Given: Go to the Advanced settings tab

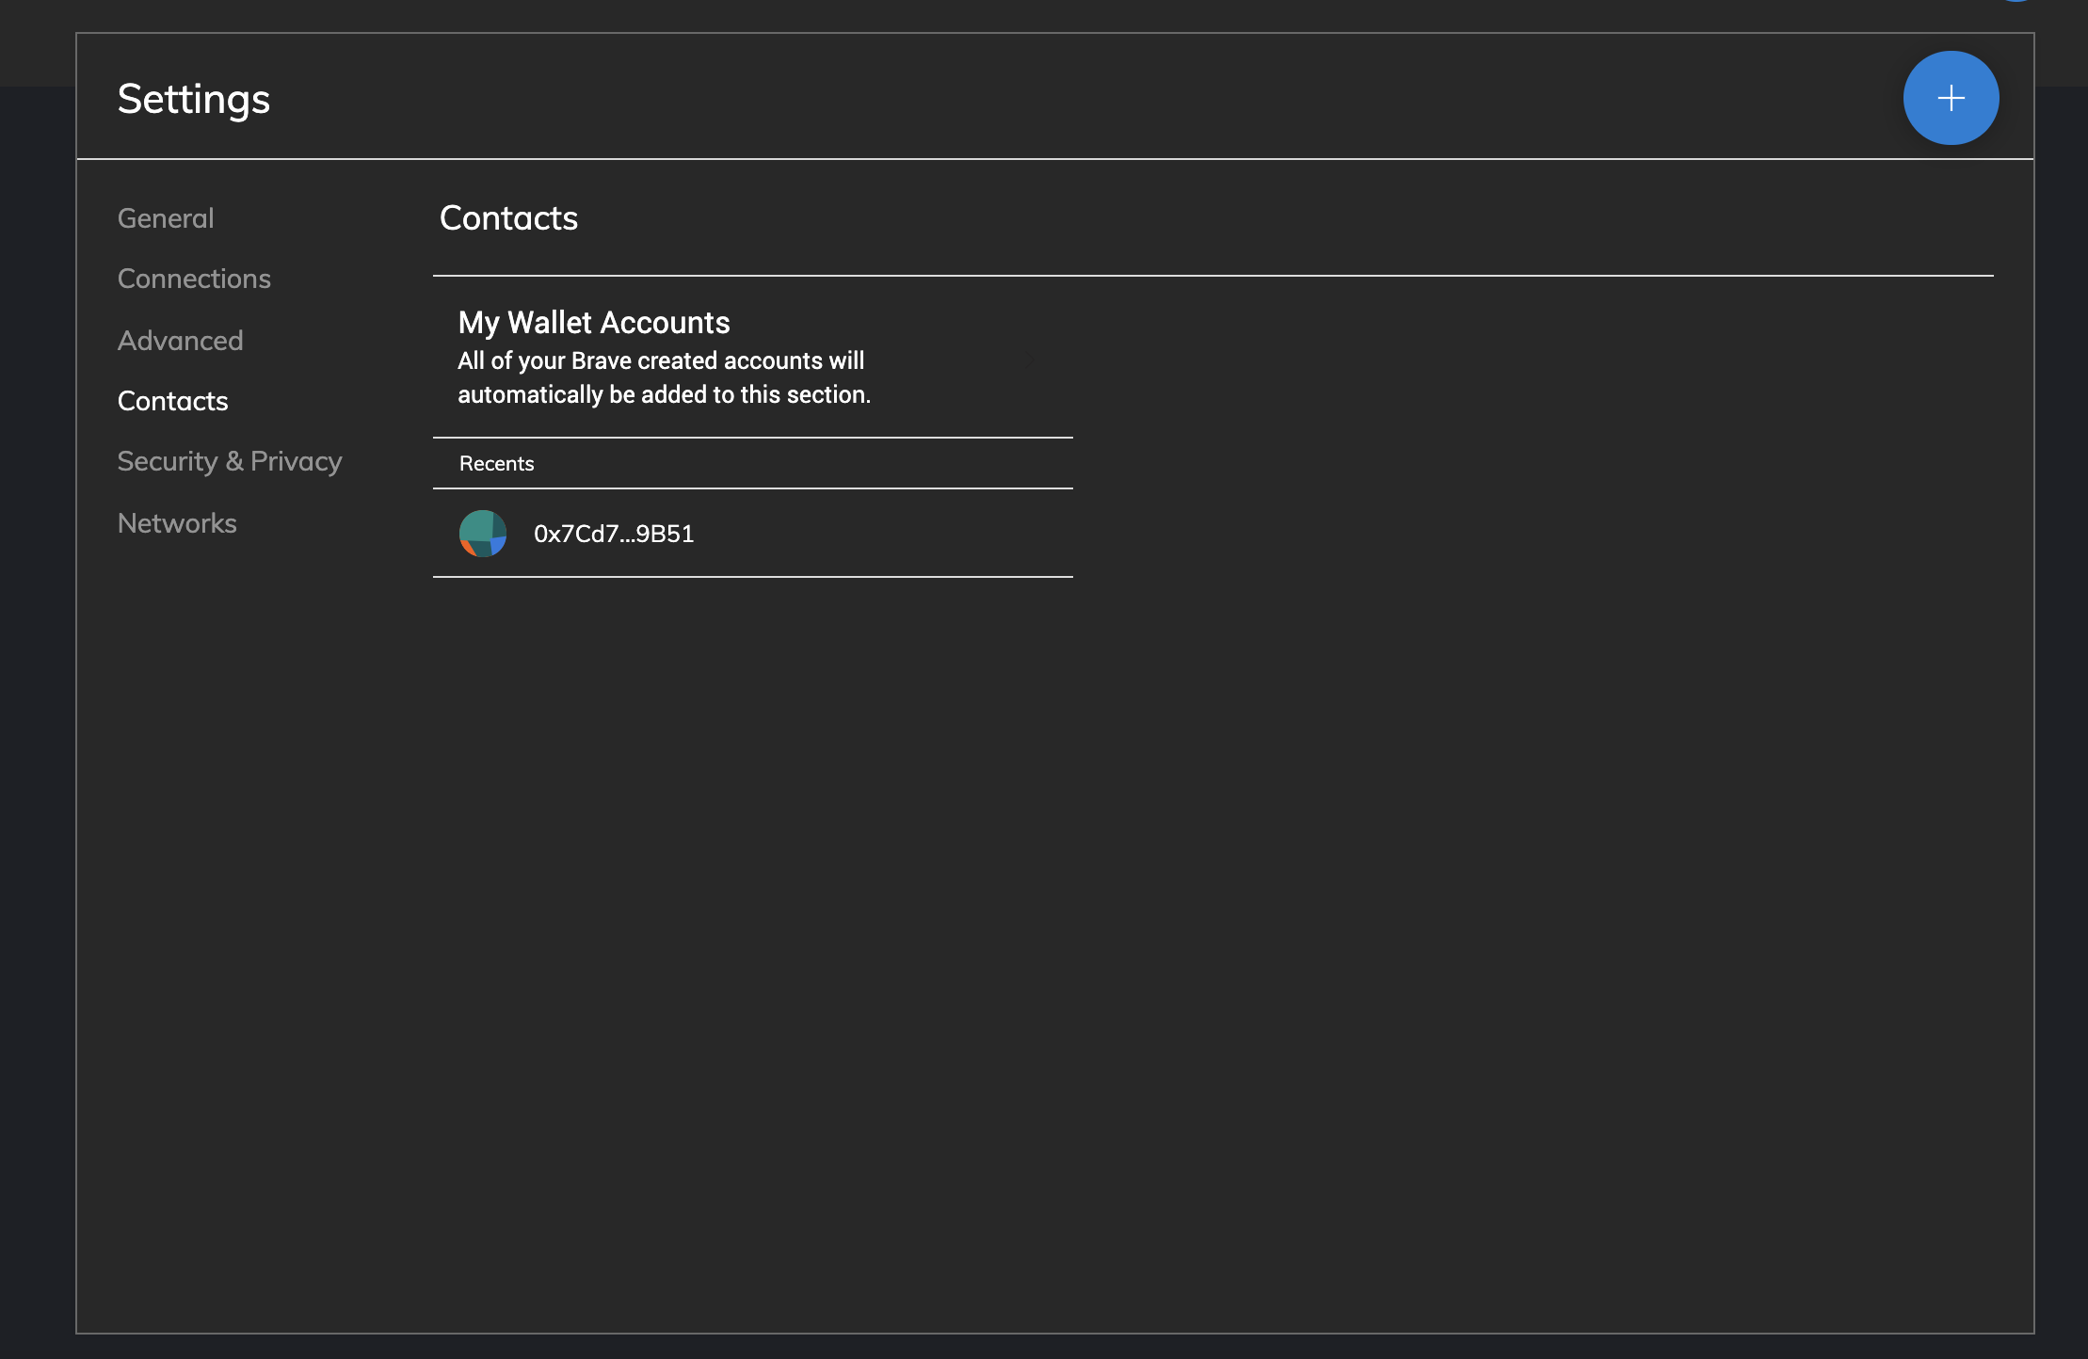Looking at the screenshot, I should click(x=180, y=341).
